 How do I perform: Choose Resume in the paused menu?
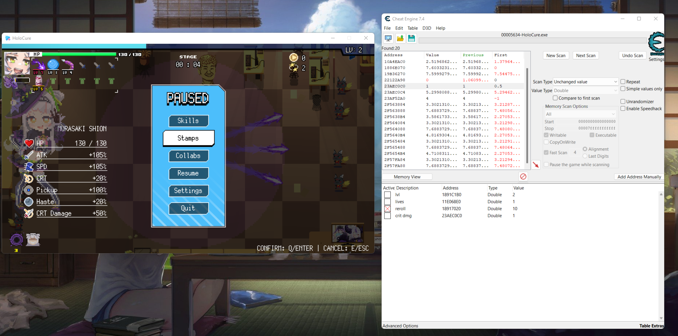pyautogui.click(x=188, y=173)
